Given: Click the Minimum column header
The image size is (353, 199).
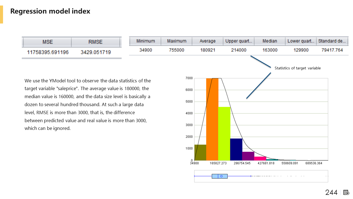Looking at the screenshot, I should tap(145, 41).
